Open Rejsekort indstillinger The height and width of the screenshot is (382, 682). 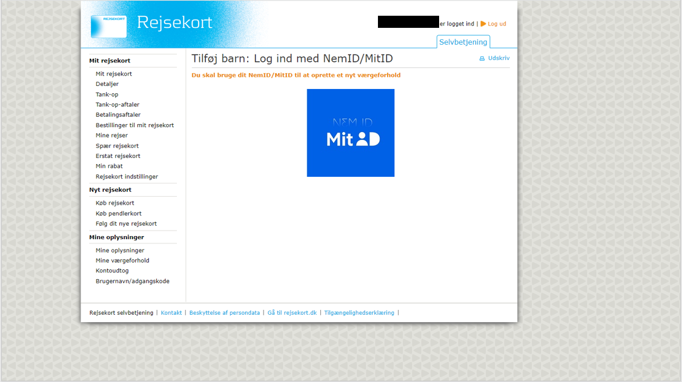127,177
